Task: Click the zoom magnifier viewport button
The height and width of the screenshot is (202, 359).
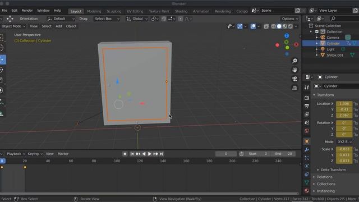Action: 294,61
